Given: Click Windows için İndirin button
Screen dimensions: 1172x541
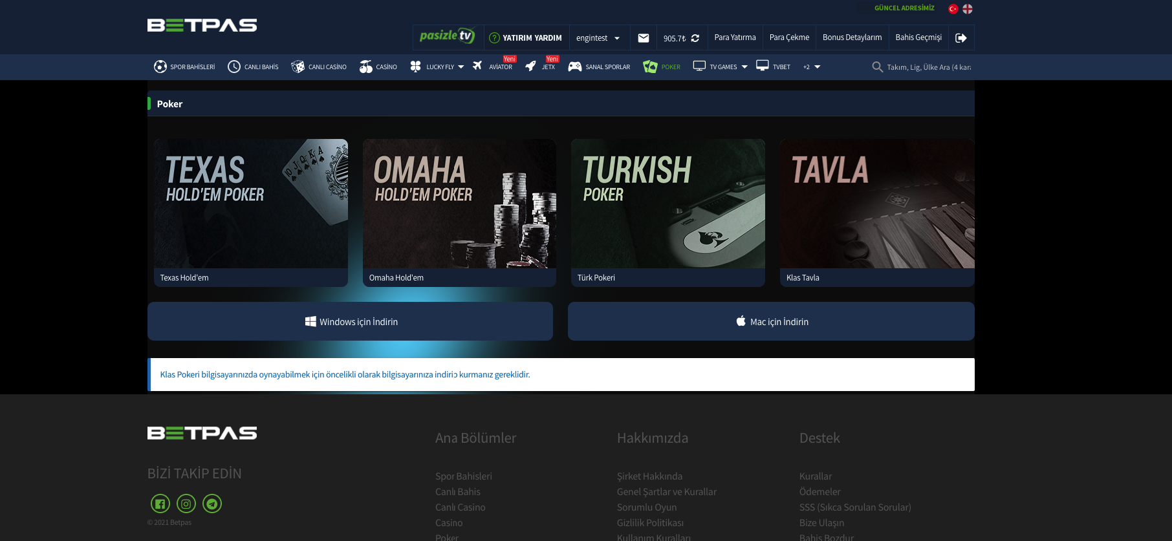Looking at the screenshot, I should (350, 321).
